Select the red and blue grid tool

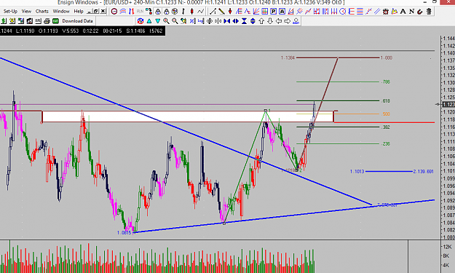pyautogui.click(x=265, y=12)
